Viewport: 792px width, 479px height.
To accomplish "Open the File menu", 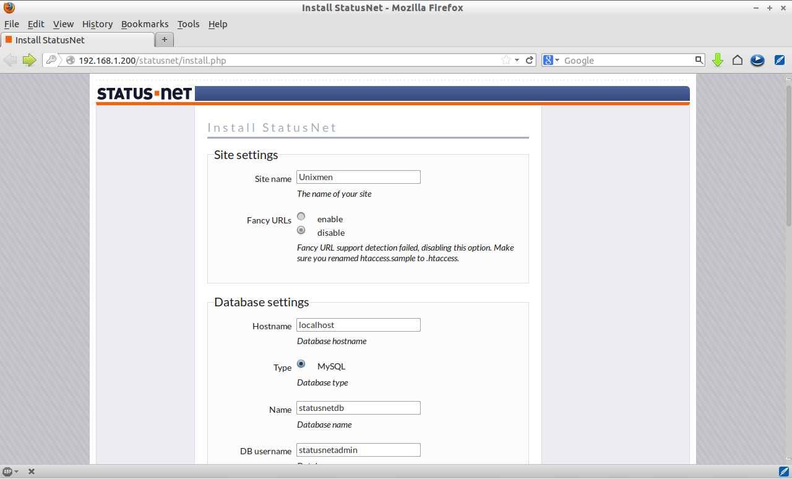I will coord(12,24).
